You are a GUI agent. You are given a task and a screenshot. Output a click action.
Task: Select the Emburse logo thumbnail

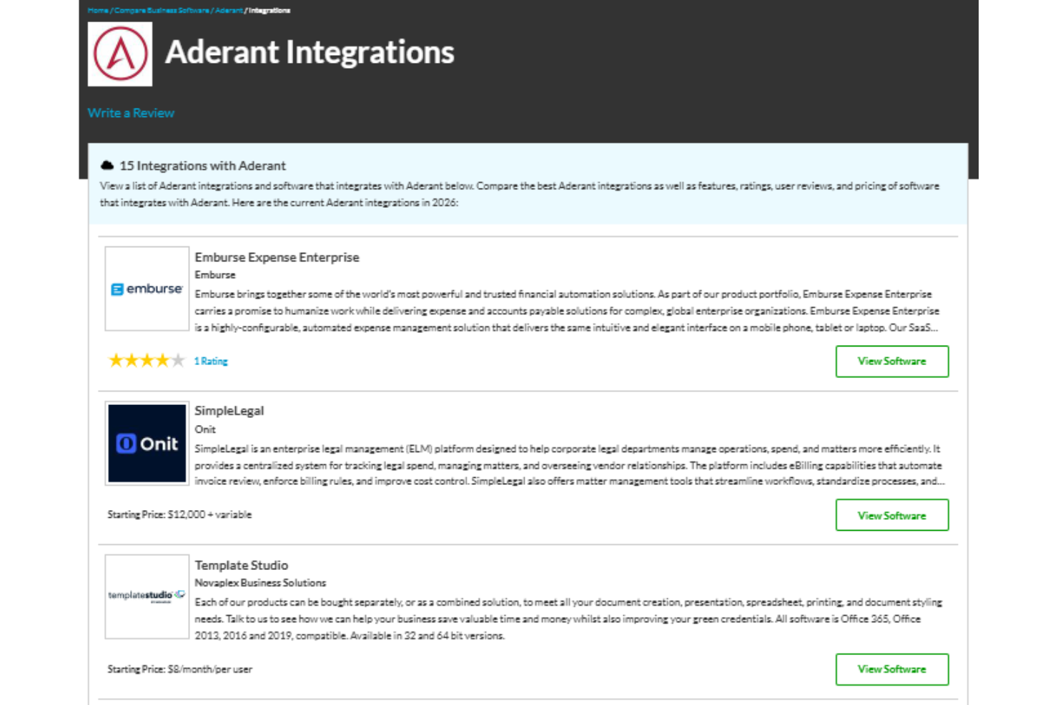point(146,289)
